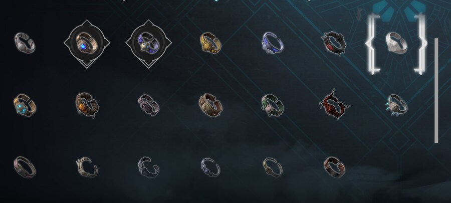Choose the silver ring with blue band
This screenshot has width=451, height=203.
[x=273, y=43]
